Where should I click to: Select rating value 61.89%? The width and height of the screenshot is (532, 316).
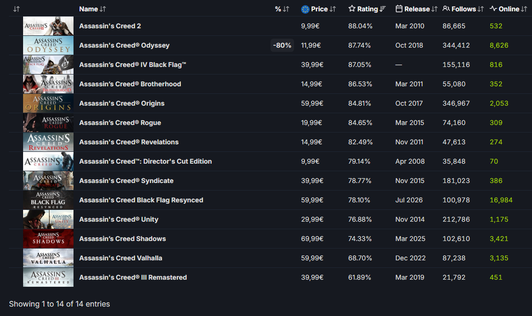click(360, 278)
